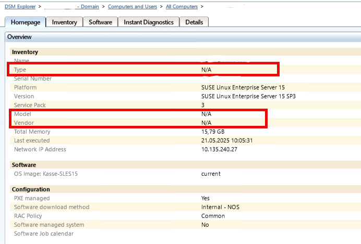
Task: Click the Overview panel header
Action: 19,37
